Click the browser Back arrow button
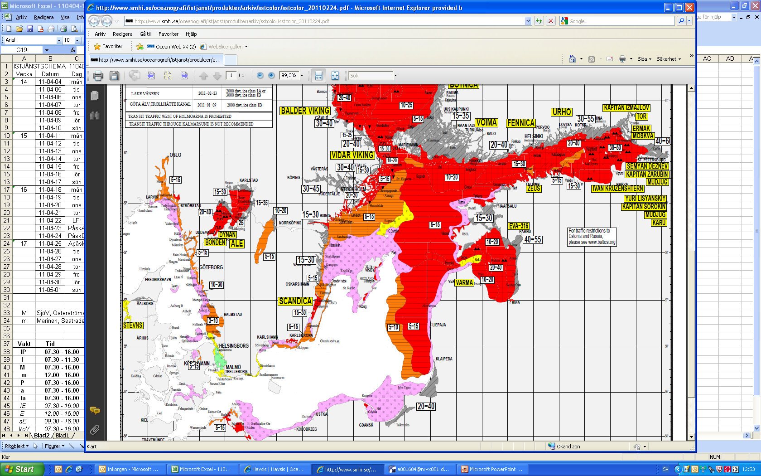The width and height of the screenshot is (761, 476). [x=94, y=21]
